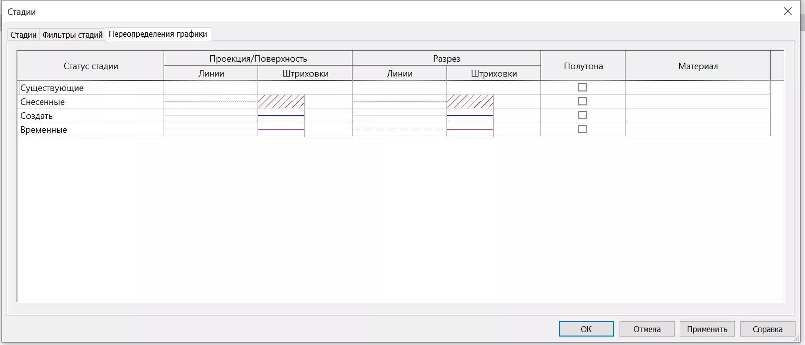Edit the cut line style for Временные
Image resolution: width=805 pixels, height=345 pixels.
pyautogui.click(x=399, y=129)
